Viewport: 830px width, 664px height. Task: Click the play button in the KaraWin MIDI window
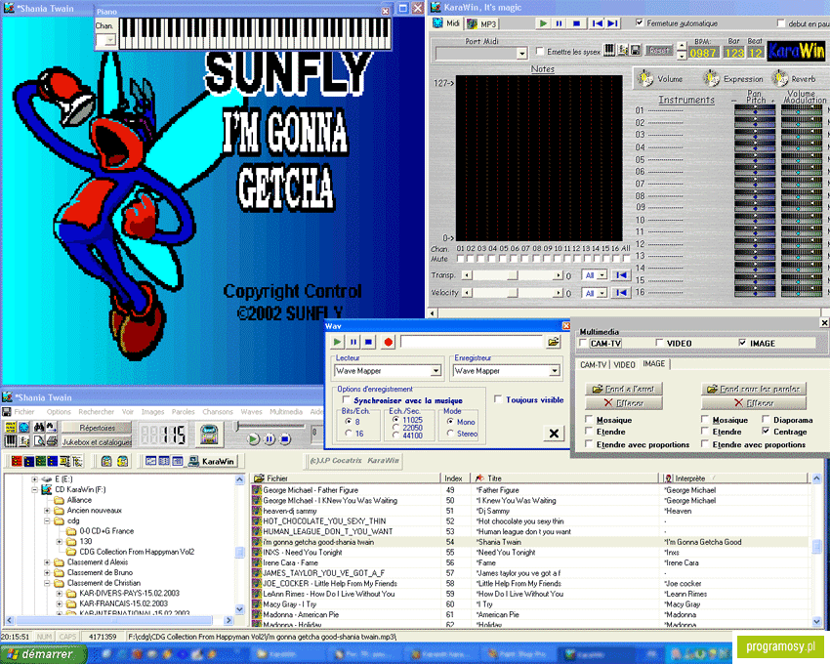point(543,23)
